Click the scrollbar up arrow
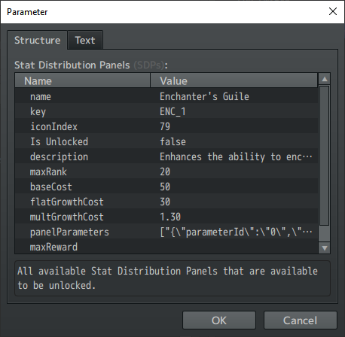This screenshot has height=337, width=345. click(325, 79)
